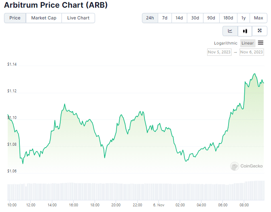This screenshot has width=271, height=212.
Task: Click the $1.06 axis label
Action: 12,171
